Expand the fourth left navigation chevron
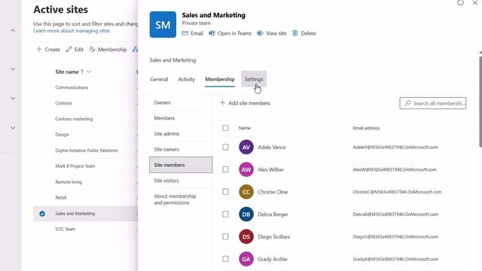482x271 pixels. click(13, 128)
